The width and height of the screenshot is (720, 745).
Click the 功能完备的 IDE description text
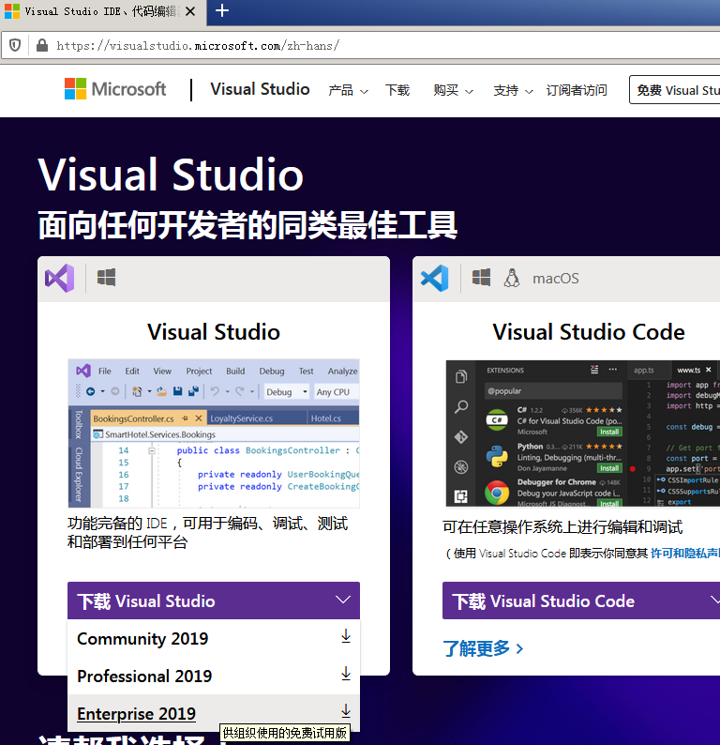point(208,533)
